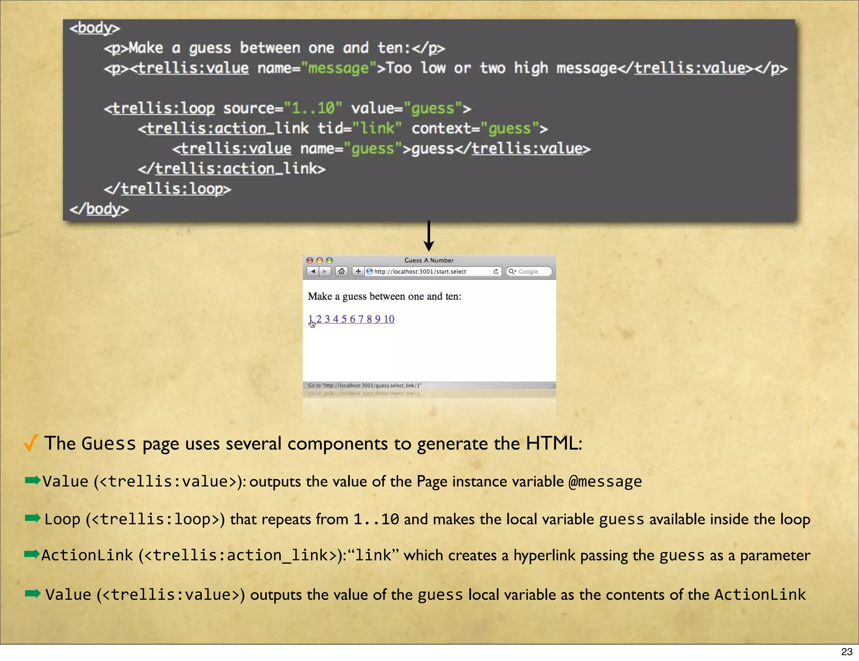This screenshot has width=859, height=661.
Task: Focus the Google search field
Action: point(528,271)
